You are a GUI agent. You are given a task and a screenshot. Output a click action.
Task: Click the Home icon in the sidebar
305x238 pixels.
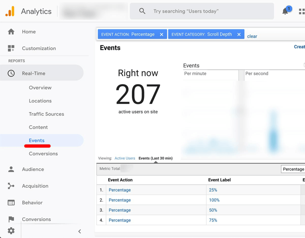pyautogui.click(x=11, y=32)
